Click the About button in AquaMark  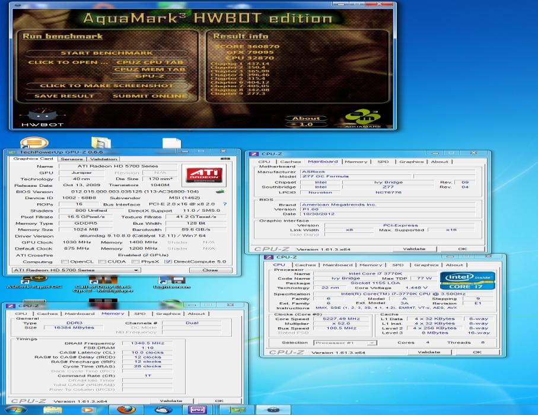point(306,119)
